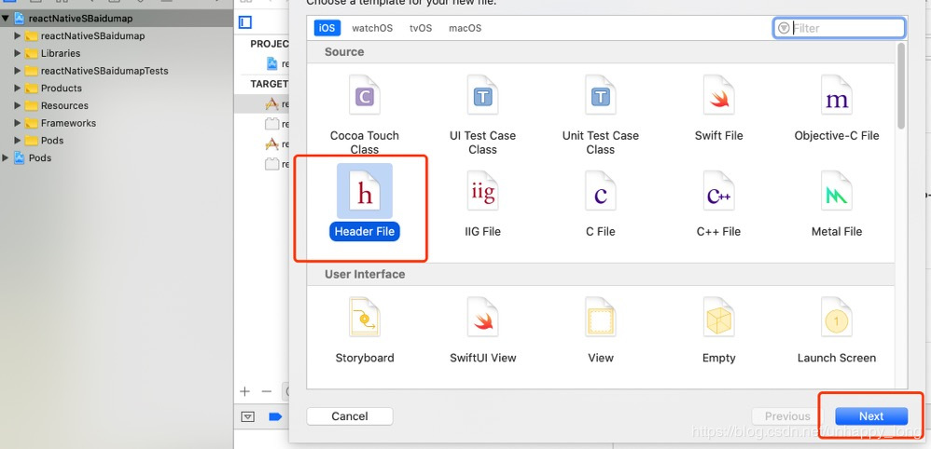Click the Cancel button
The width and height of the screenshot is (931, 449).
point(350,416)
